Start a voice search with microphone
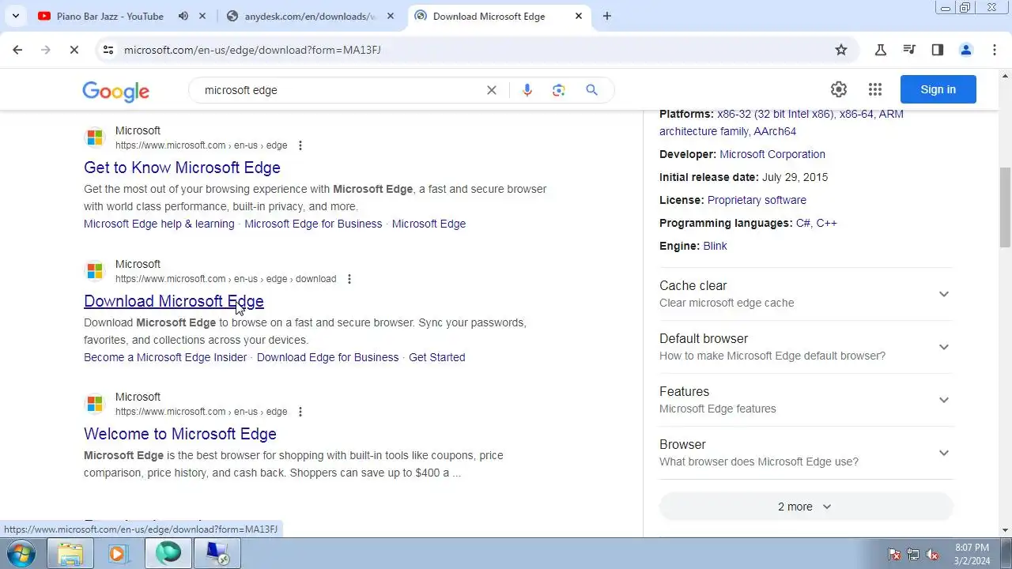Image resolution: width=1012 pixels, height=569 pixels. click(527, 90)
